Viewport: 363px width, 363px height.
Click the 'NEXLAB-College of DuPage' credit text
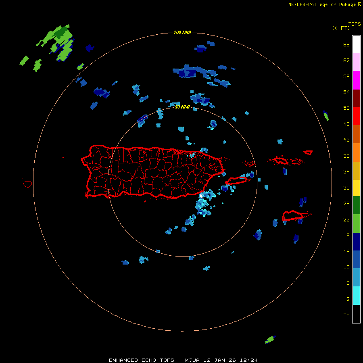322,4
